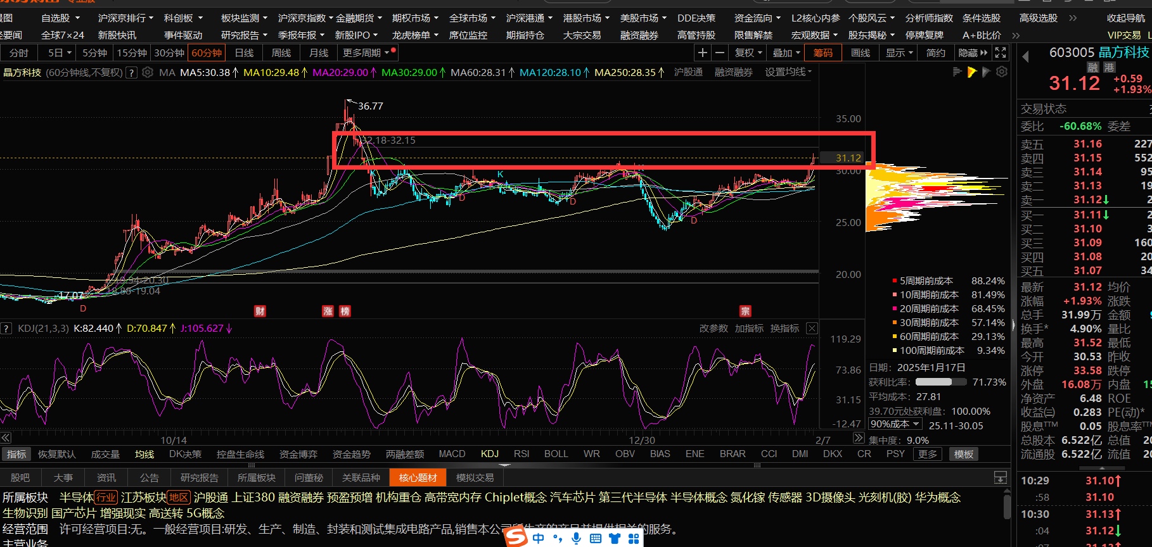The image size is (1152, 547).
Task: Switch to 所属板块 tab
Action: point(256,477)
